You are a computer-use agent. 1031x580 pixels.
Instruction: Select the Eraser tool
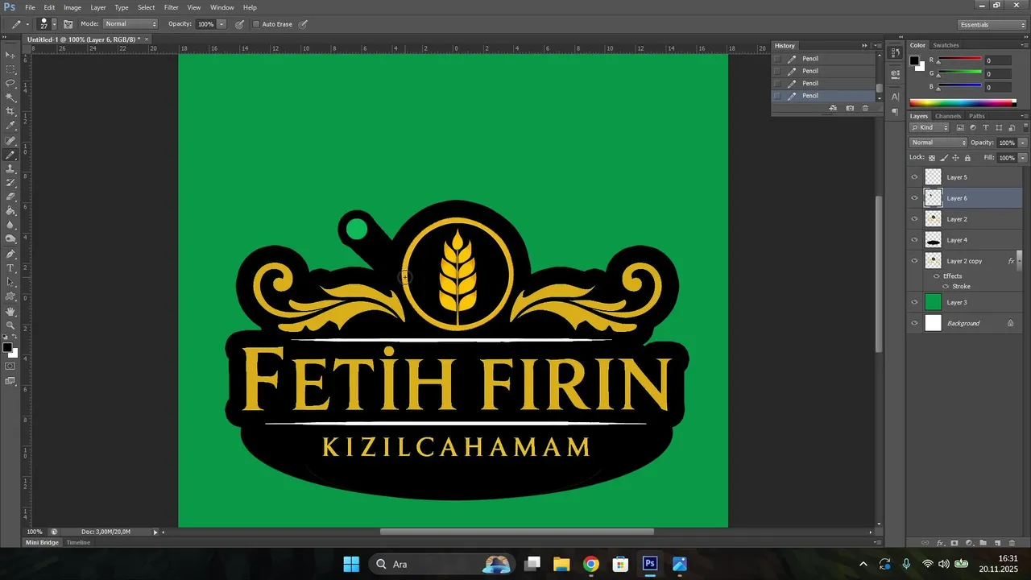coord(10,197)
